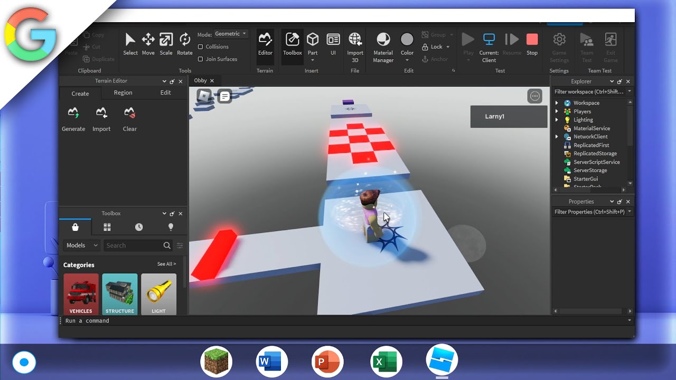Open Toolbox creations lightbulb tab

(171, 227)
